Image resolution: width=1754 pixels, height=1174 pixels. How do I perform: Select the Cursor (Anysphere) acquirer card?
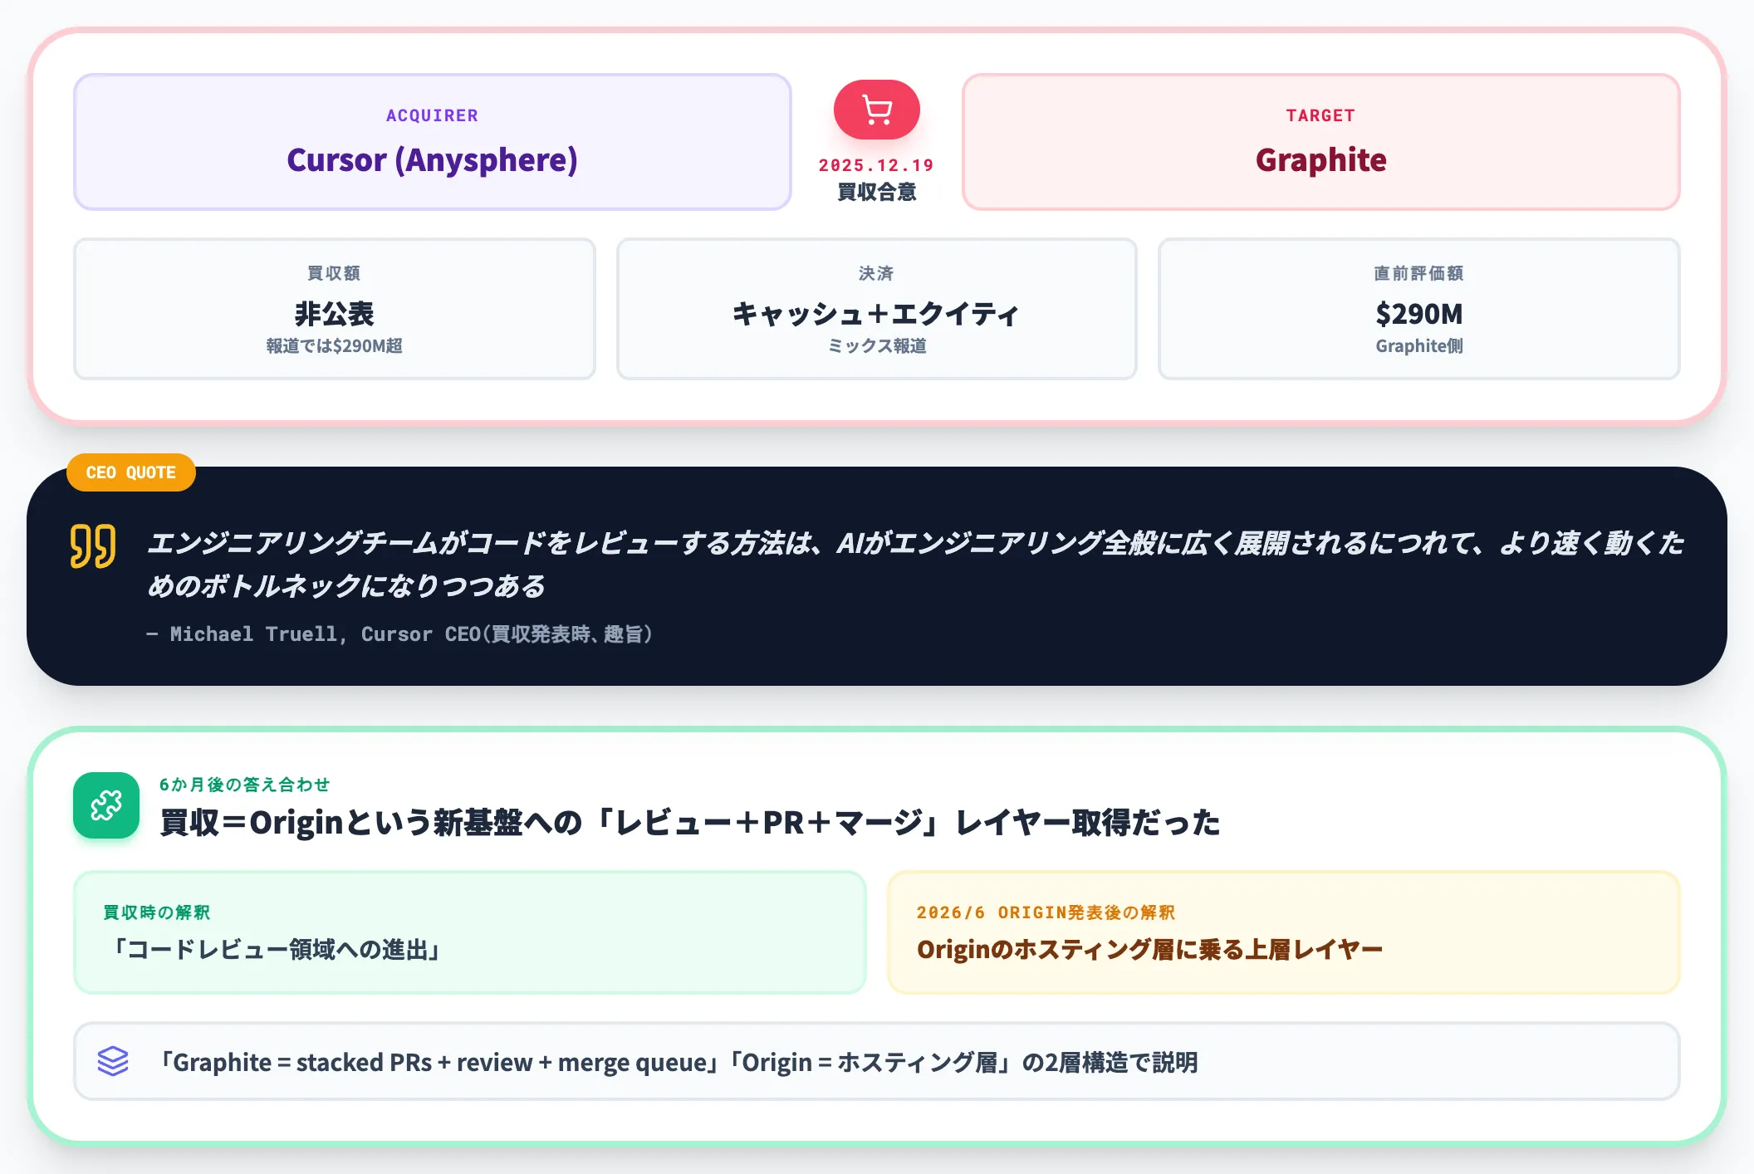[x=433, y=142]
